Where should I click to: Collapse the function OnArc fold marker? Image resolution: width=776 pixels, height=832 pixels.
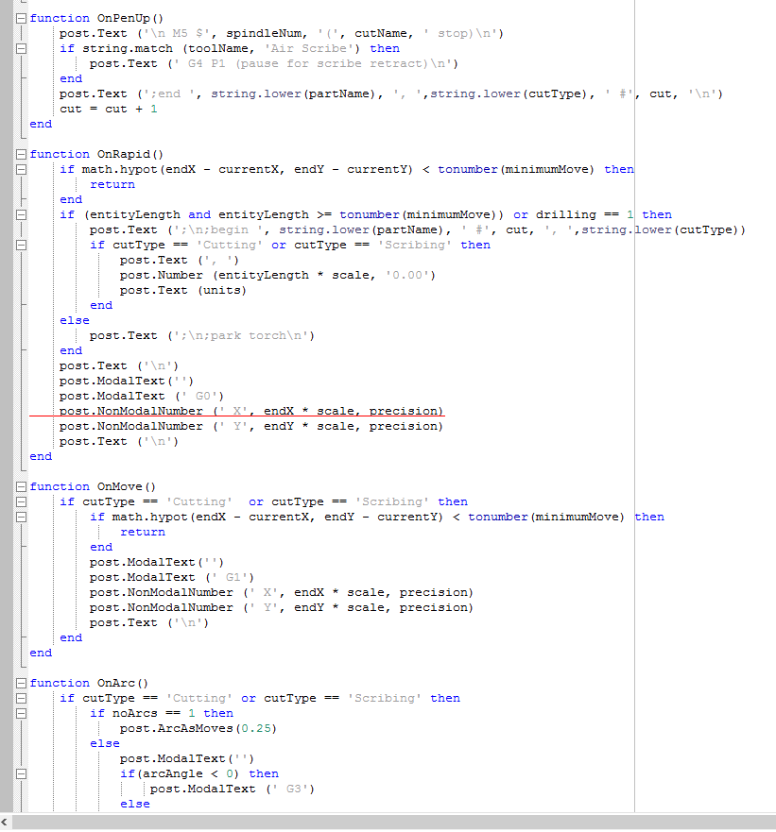(21, 683)
